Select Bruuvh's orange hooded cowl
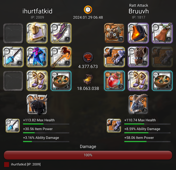Viewport: 176px width, 170px height. point(138,33)
